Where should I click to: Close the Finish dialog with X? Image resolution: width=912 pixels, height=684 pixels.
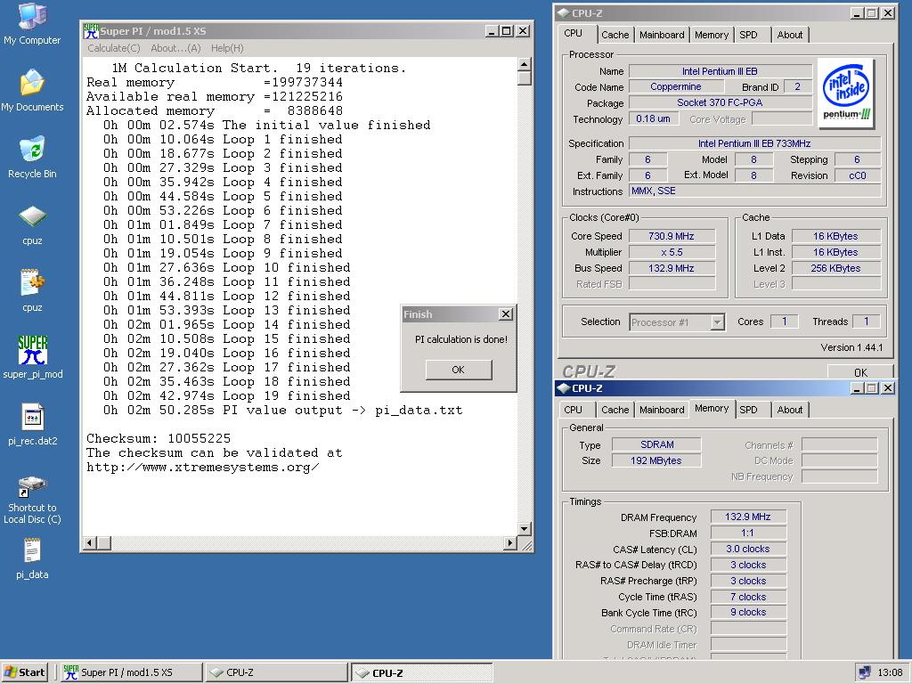point(506,314)
